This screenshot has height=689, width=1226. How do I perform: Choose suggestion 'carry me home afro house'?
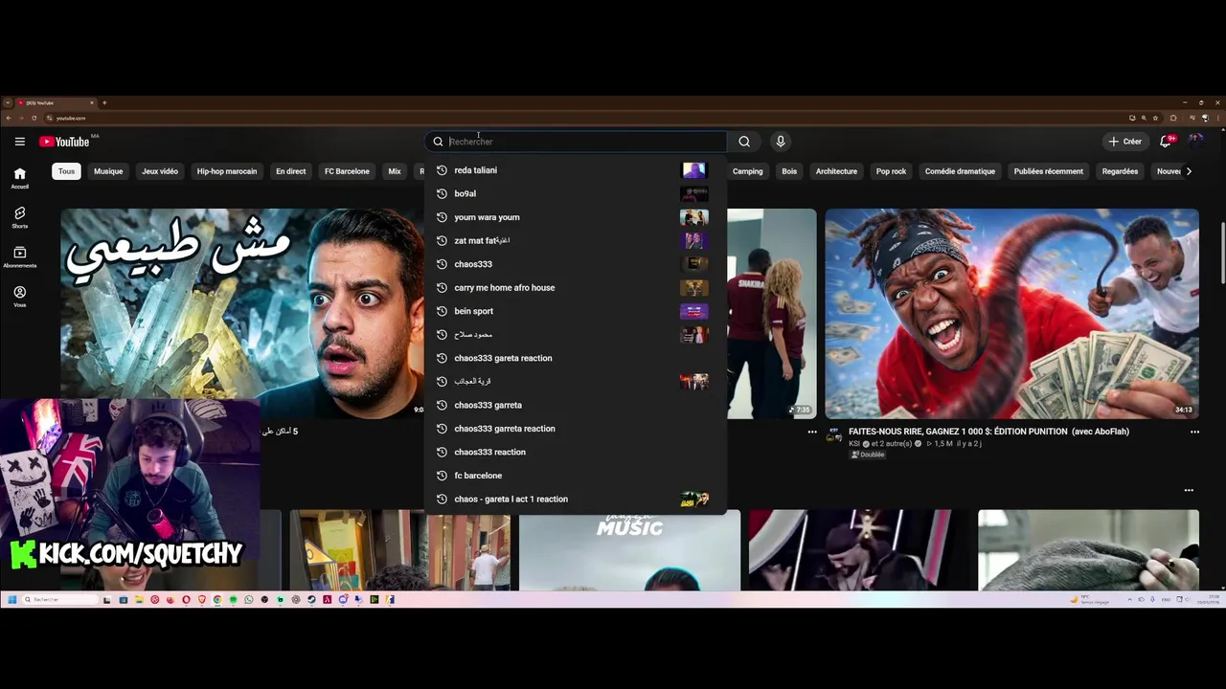576,287
